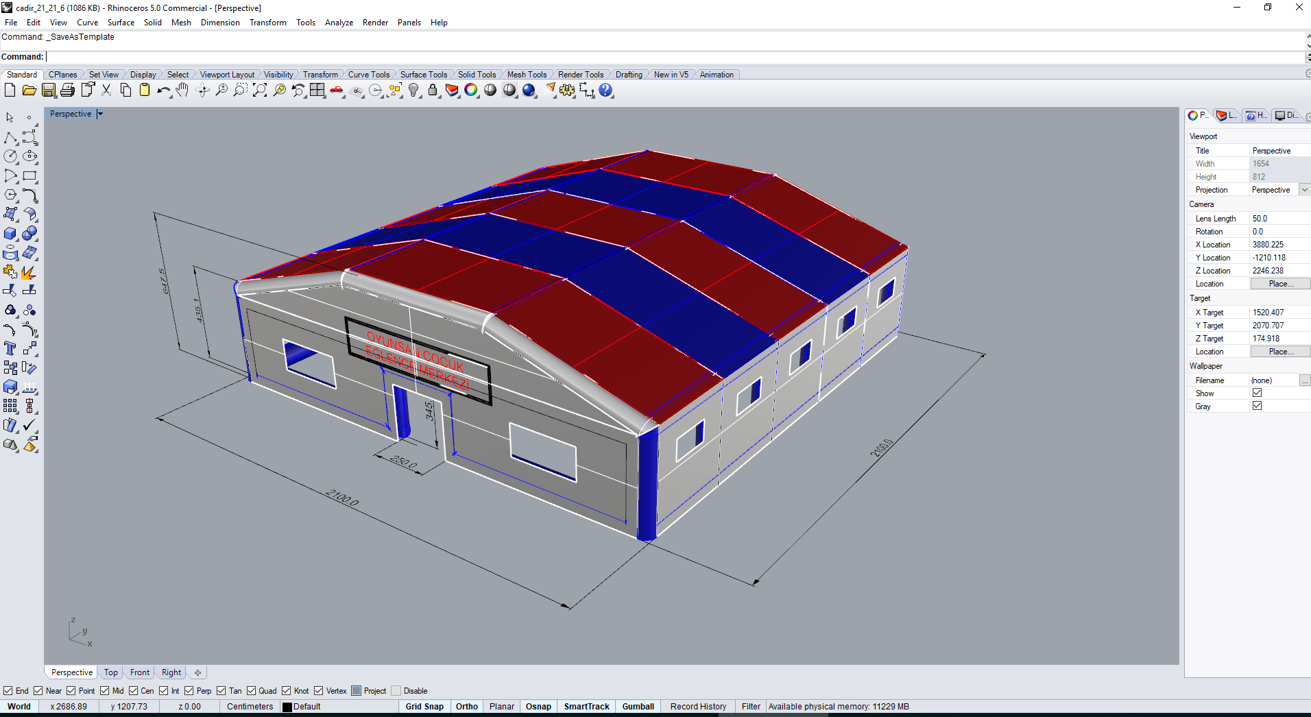
Task: Uncheck the End osnap checkbox
Action: 8,691
